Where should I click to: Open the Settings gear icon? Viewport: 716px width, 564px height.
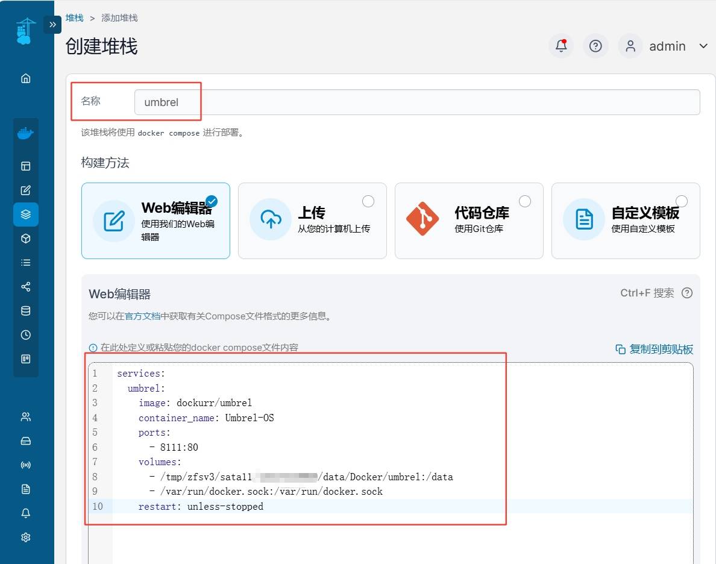[25, 537]
